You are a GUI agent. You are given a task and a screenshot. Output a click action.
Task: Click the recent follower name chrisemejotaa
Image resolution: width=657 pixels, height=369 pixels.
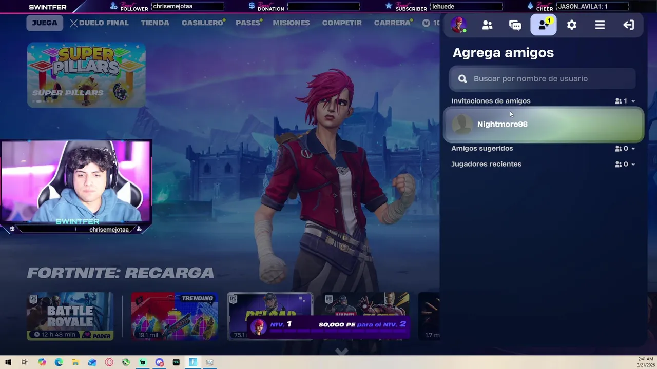pos(187,7)
